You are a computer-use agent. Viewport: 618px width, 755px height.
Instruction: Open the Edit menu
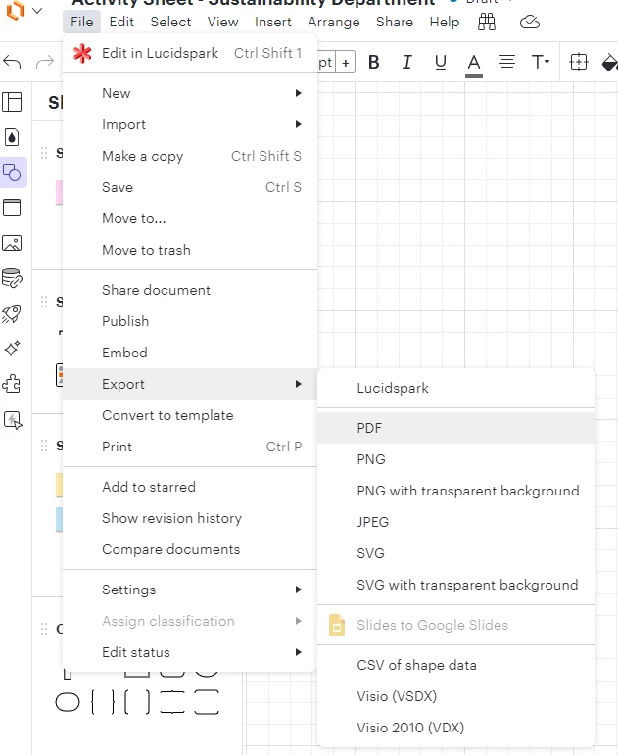point(121,22)
